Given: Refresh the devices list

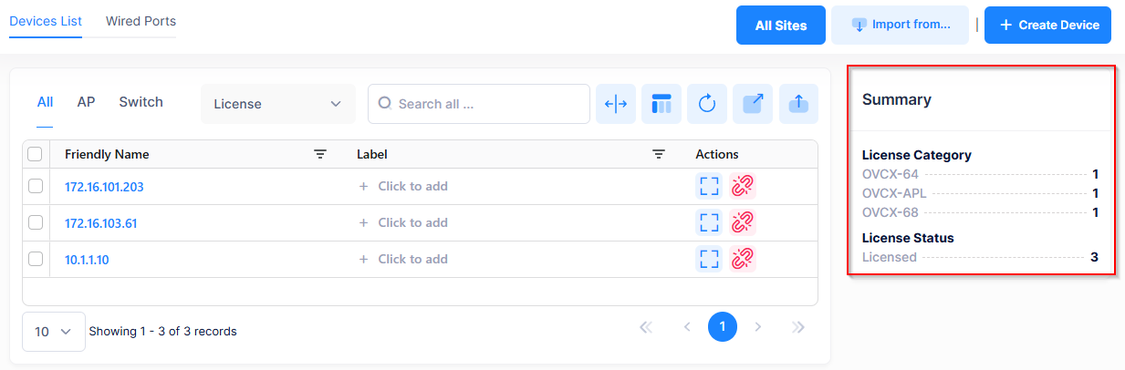Looking at the screenshot, I should point(707,104).
